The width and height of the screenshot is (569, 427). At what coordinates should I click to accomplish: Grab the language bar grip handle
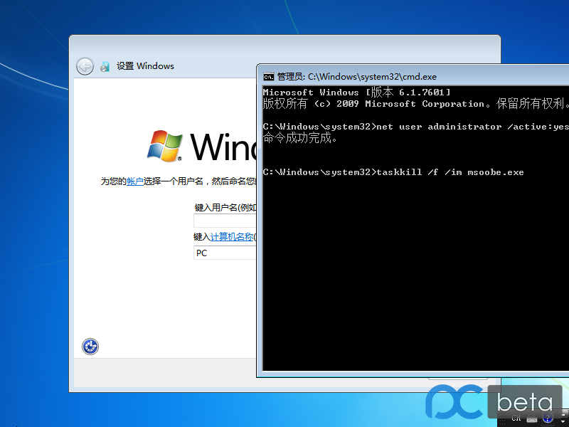pos(503,418)
